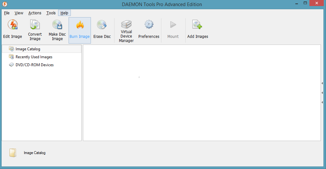Viewport: 326px width, 169px height.
Task: Click the folder icon in the bottom info panel
Action: coord(13,153)
